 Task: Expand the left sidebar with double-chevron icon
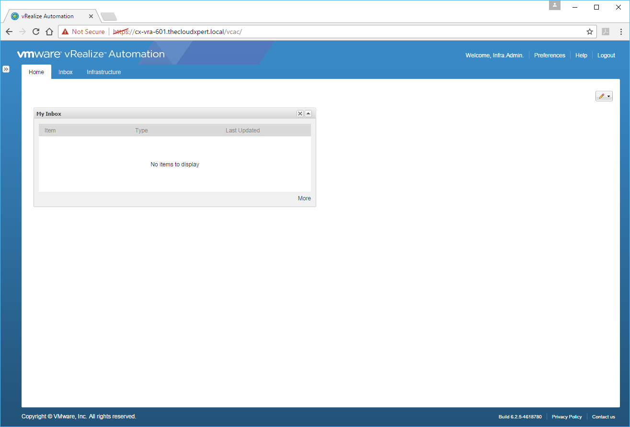click(x=6, y=69)
